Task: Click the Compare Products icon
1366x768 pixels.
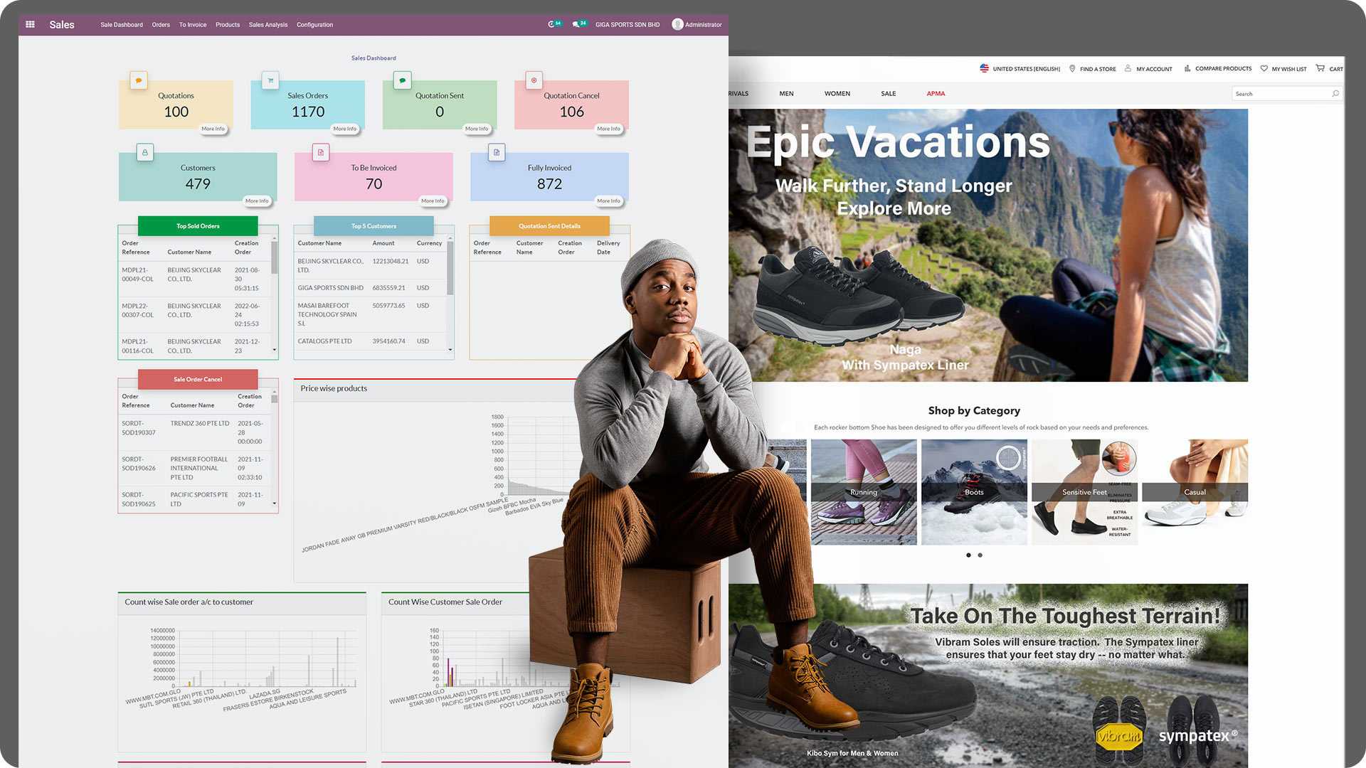Action: (1187, 68)
